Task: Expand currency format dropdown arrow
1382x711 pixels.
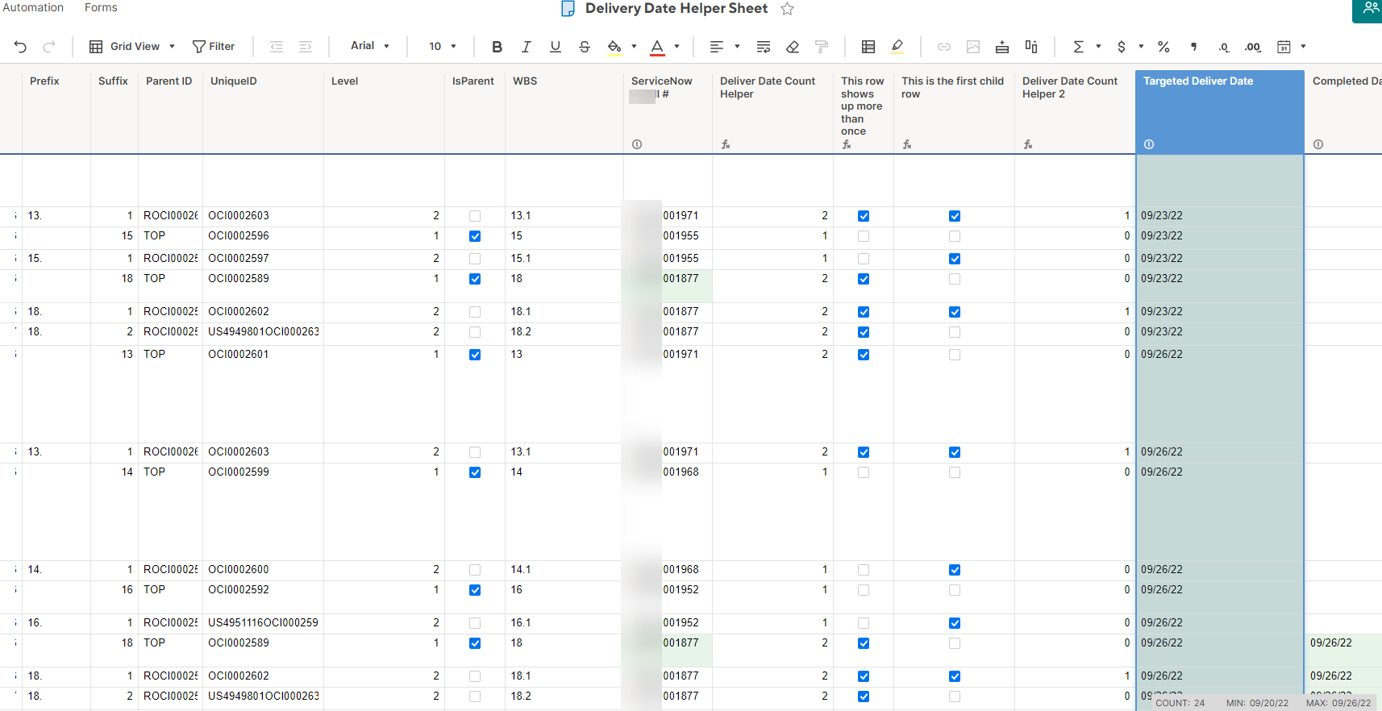Action: click(x=1142, y=47)
